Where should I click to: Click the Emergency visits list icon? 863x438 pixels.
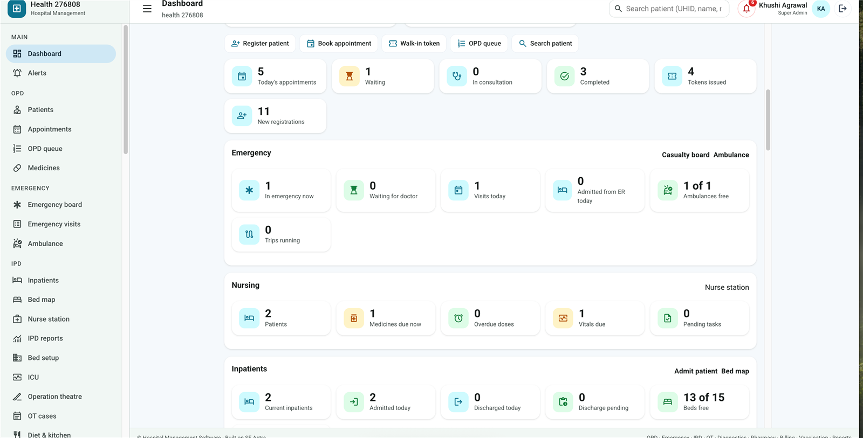[17, 224]
